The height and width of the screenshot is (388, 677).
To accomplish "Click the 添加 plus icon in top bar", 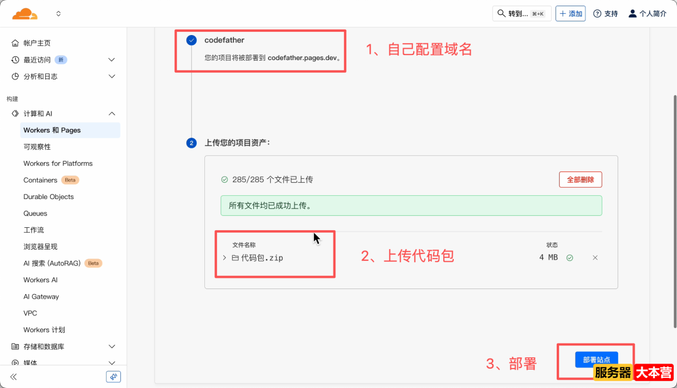I will point(562,13).
